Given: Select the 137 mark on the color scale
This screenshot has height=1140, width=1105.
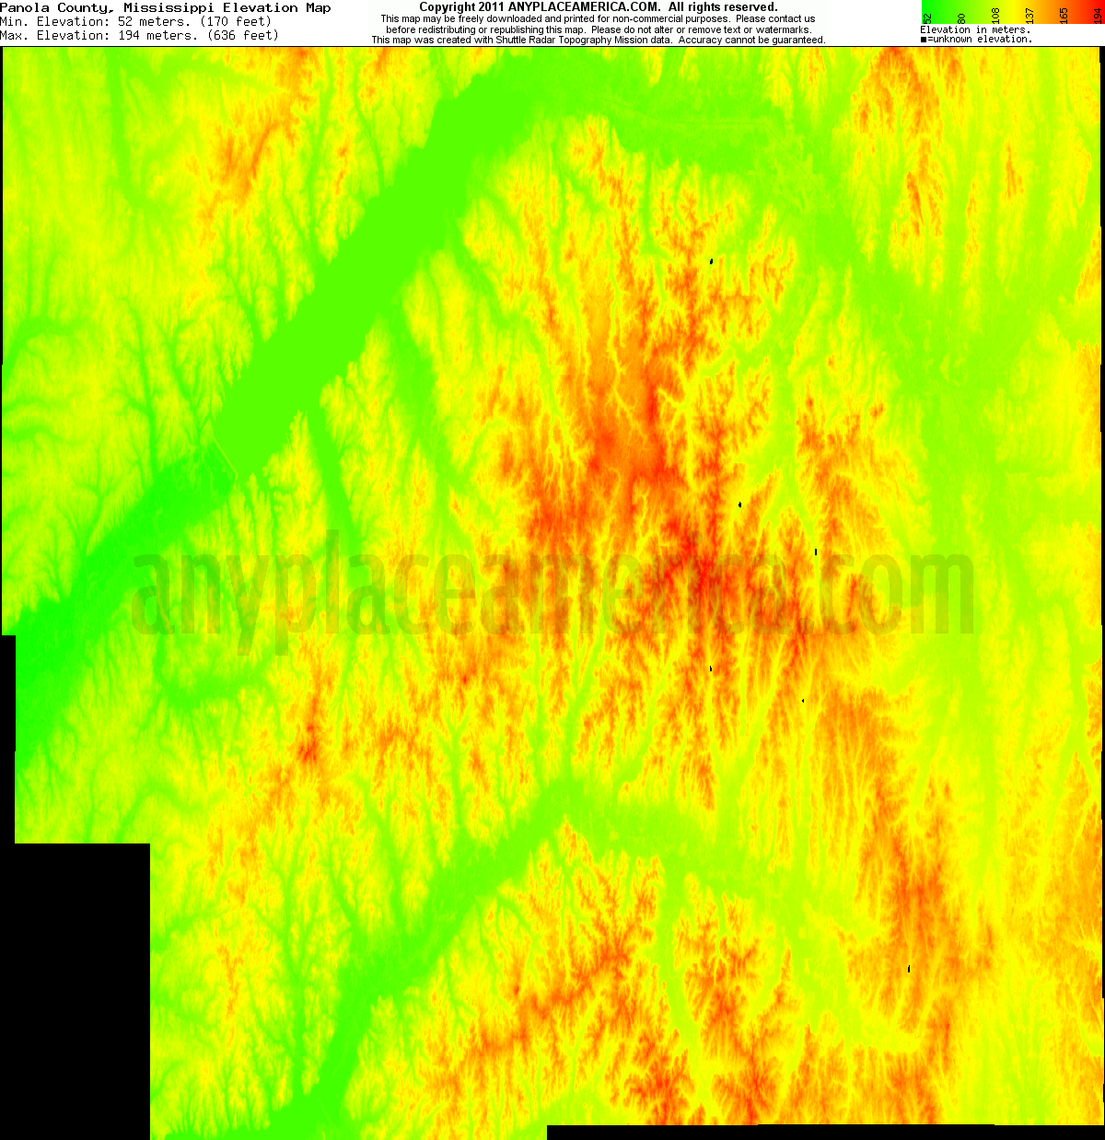Looking at the screenshot, I should tap(1030, 17).
